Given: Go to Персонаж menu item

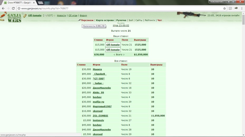Looking at the screenshot, I should pyautogui.click(x=87, y=20).
